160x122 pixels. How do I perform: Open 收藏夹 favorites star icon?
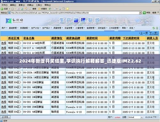(x=39, y=9)
